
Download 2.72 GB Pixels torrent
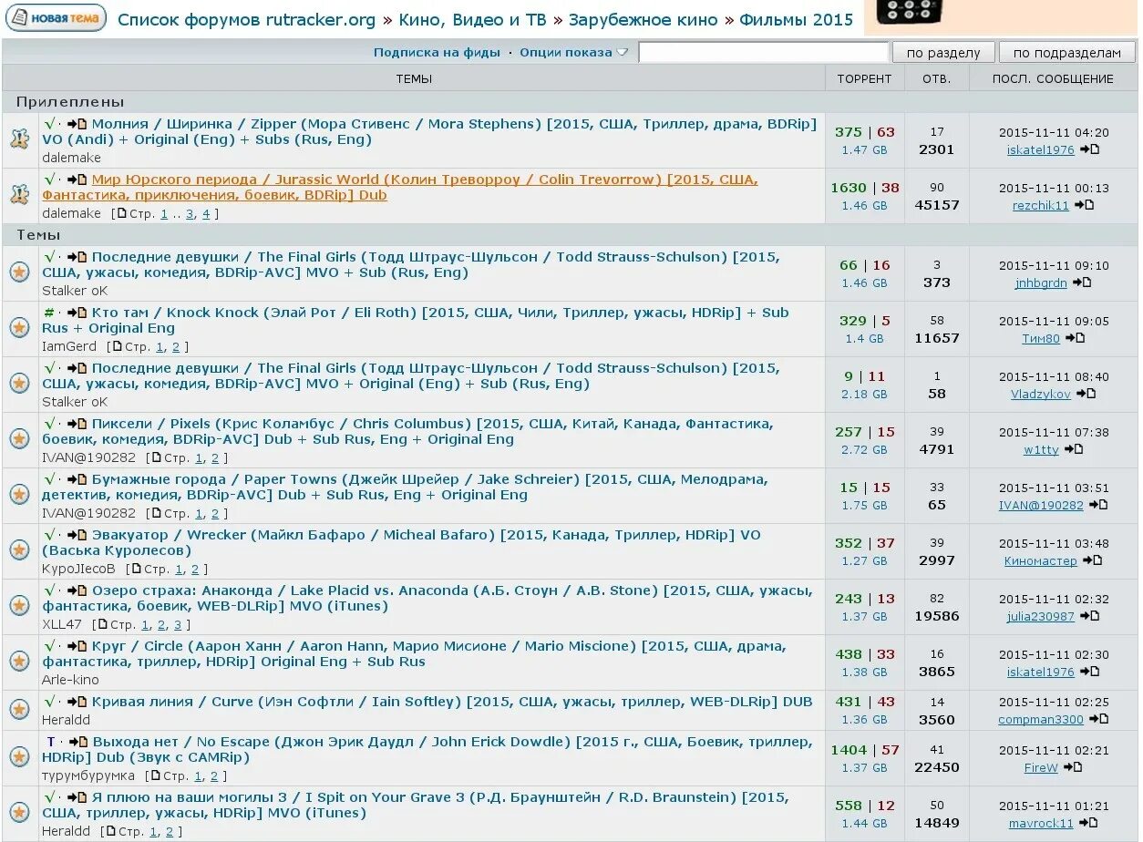pos(864,449)
